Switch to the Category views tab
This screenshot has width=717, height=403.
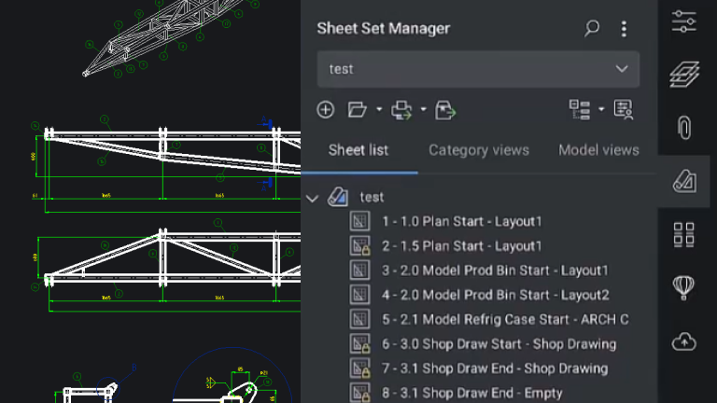479,150
